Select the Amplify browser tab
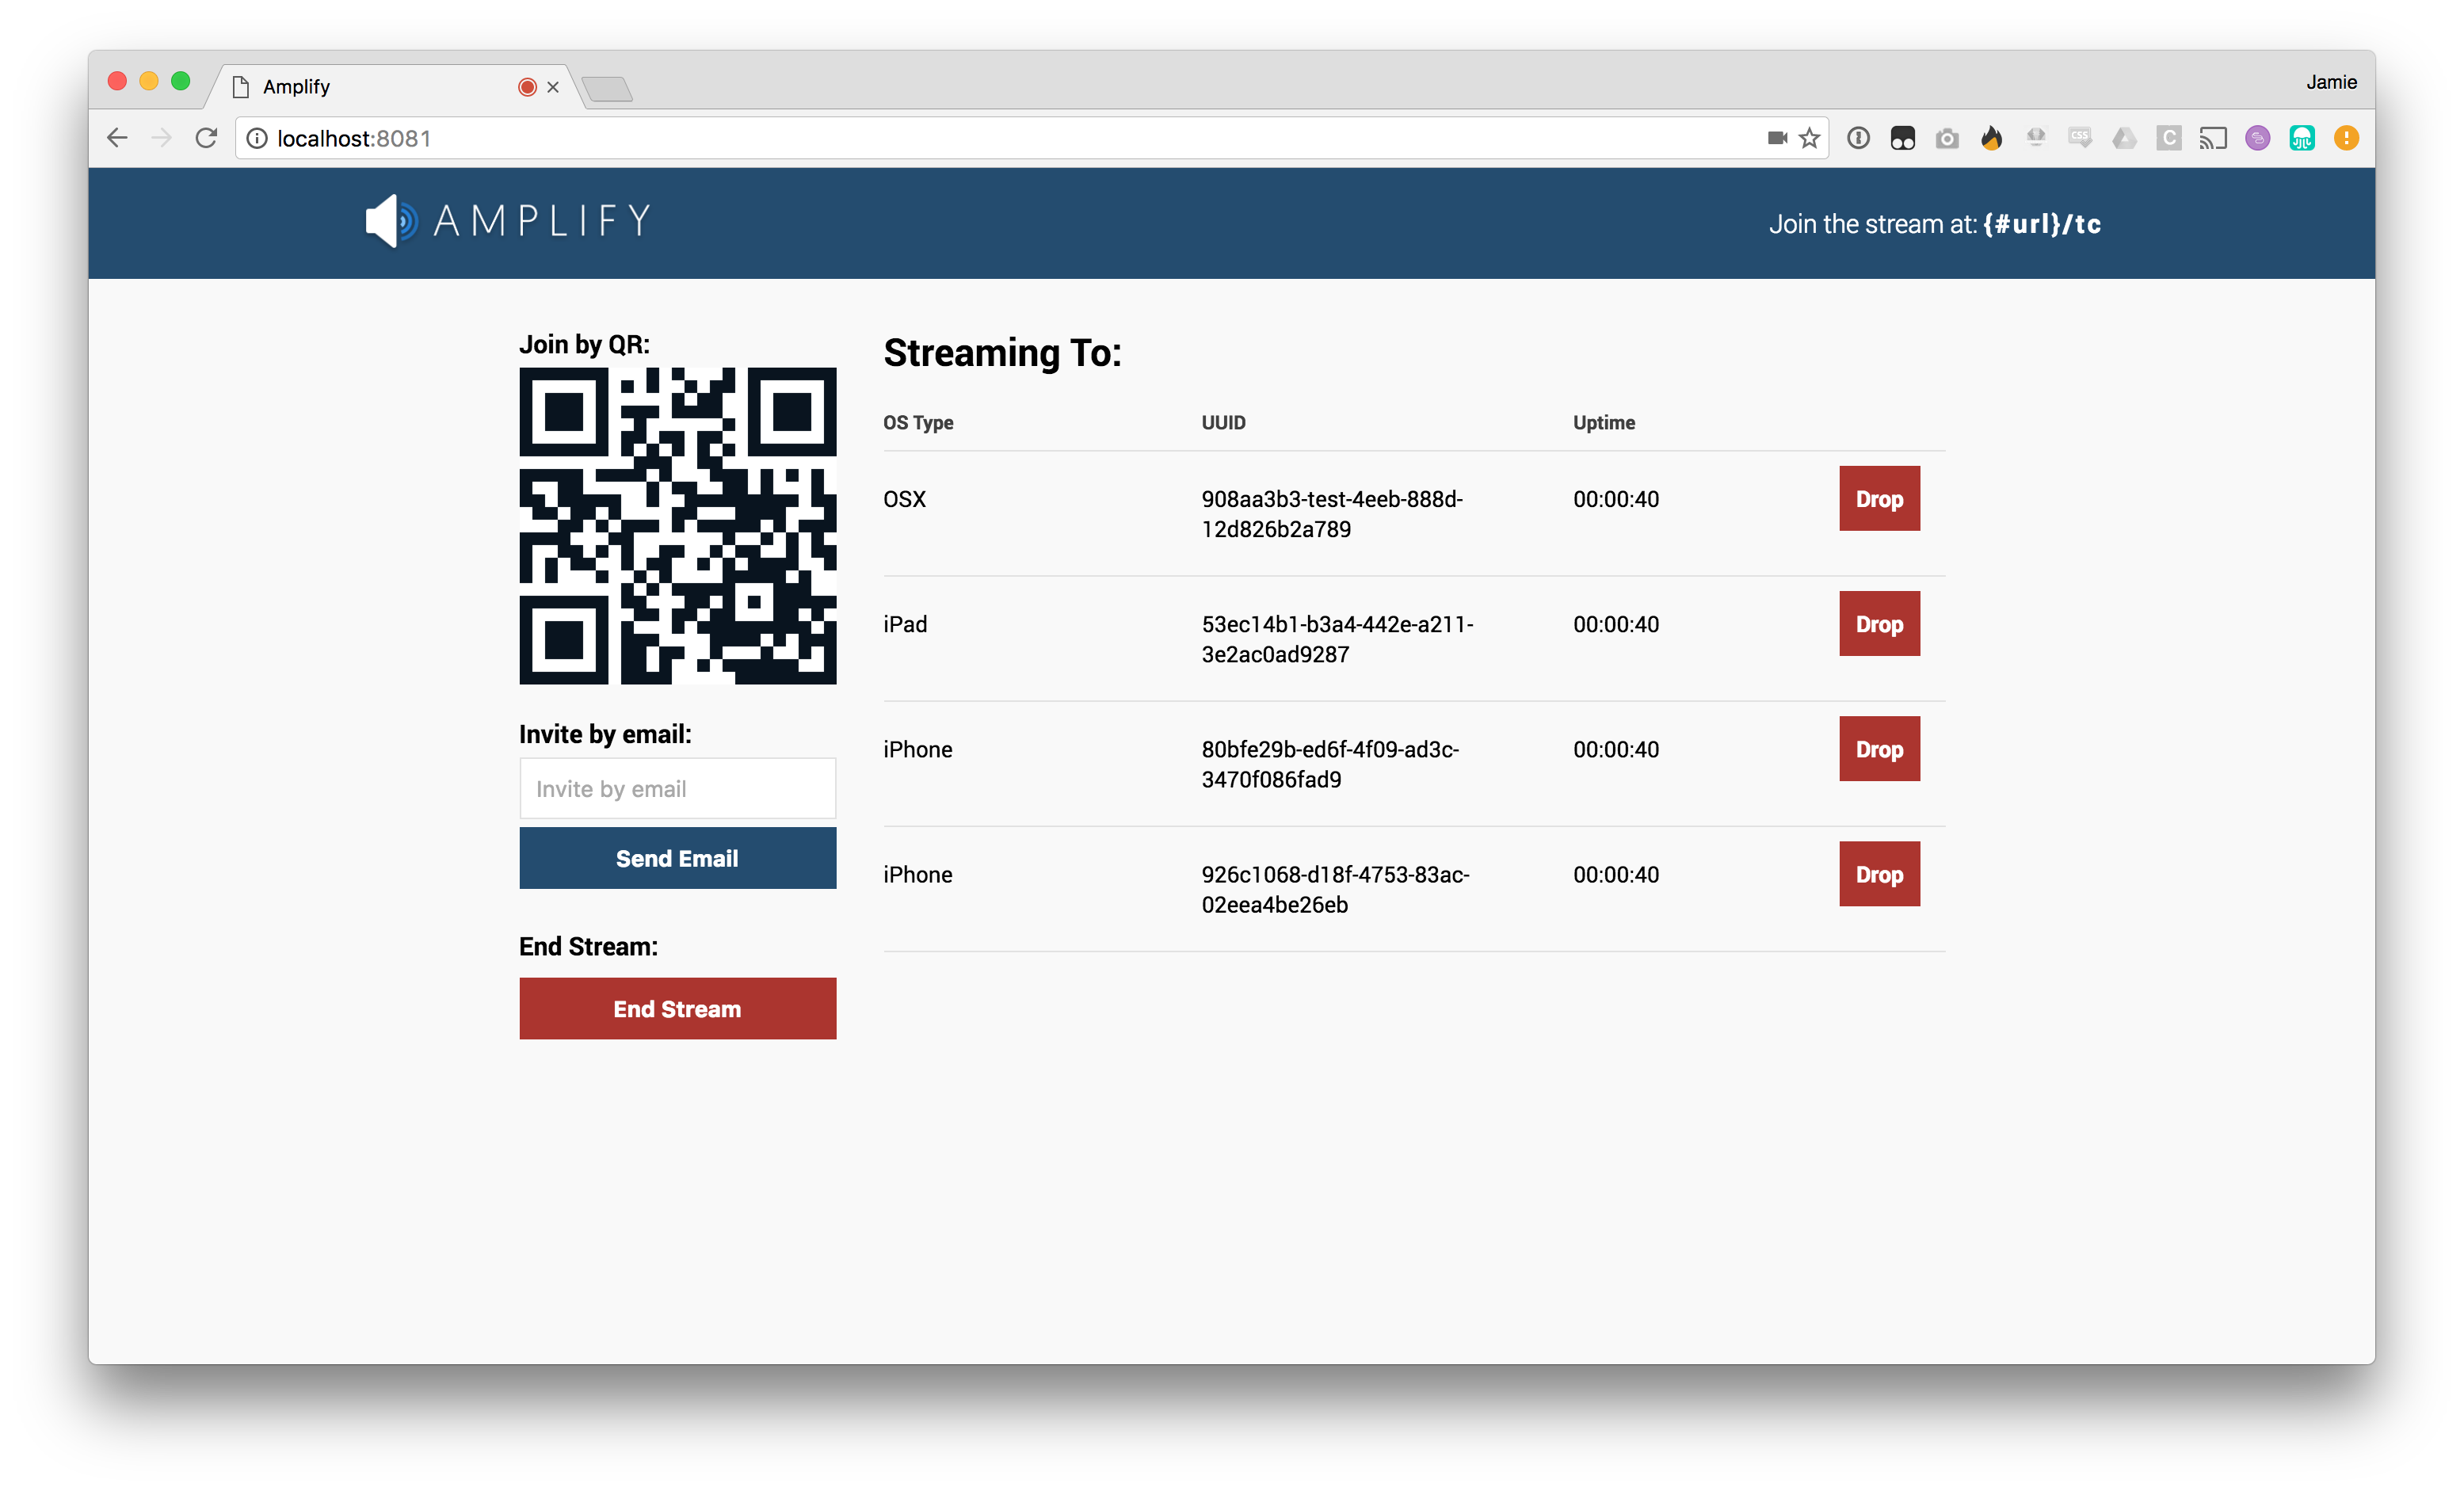 [380, 87]
